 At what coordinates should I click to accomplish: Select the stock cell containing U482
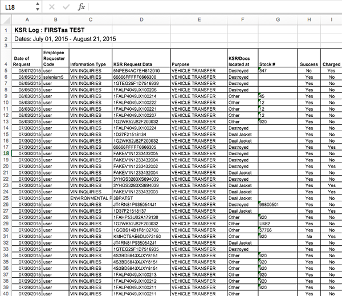click(x=264, y=223)
